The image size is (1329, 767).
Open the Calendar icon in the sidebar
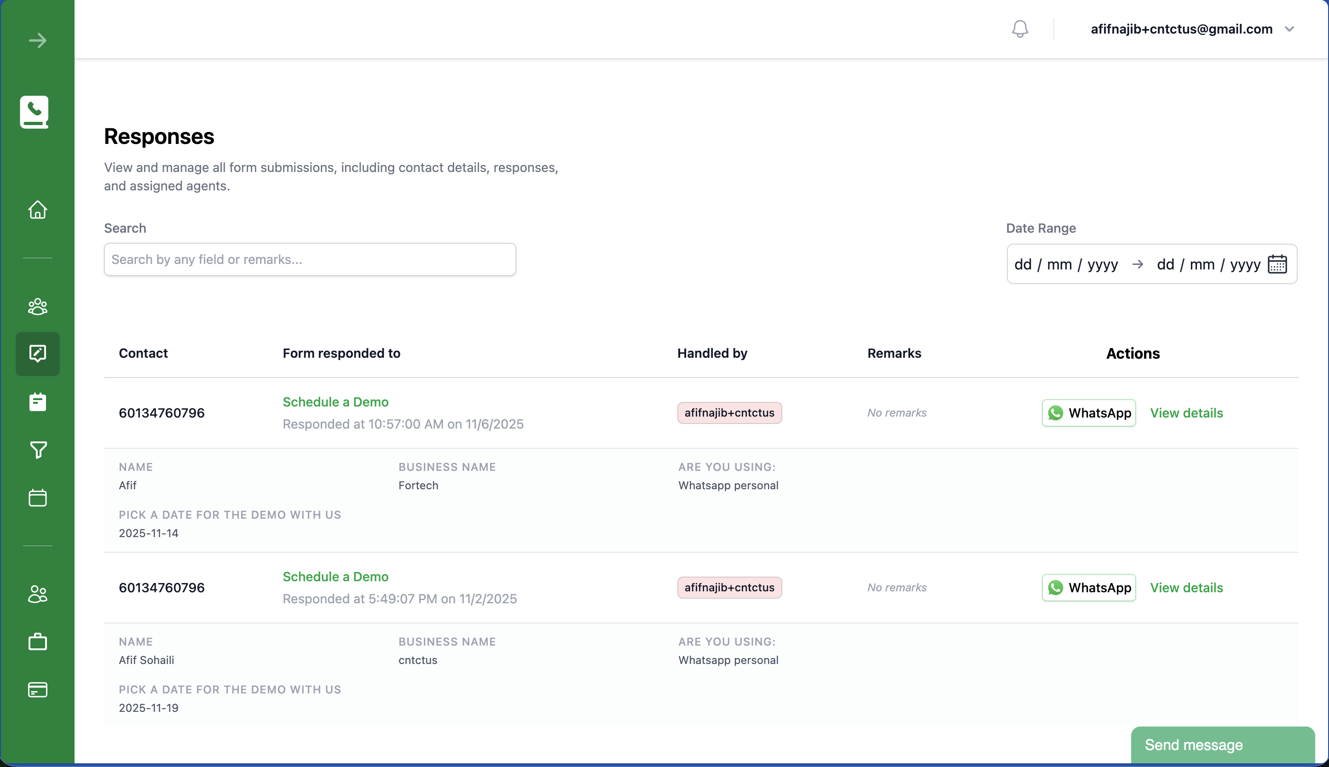coord(37,497)
